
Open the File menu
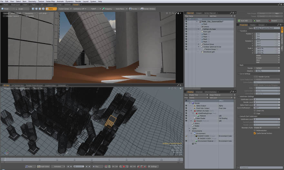(2, 1)
